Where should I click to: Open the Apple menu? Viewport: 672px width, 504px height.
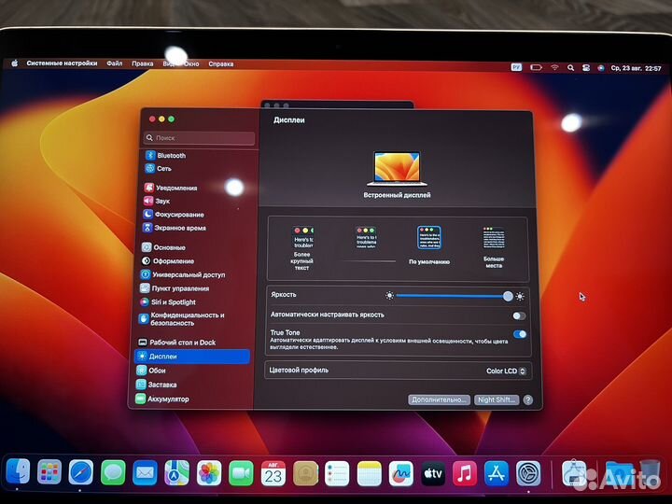click(15, 63)
